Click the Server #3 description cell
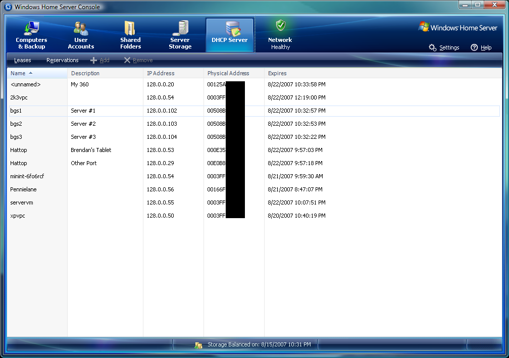509x358 pixels. (83, 137)
